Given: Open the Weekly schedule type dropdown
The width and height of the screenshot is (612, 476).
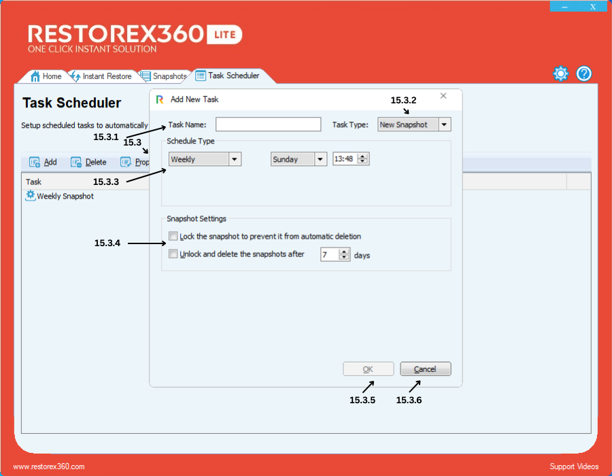Looking at the screenshot, I should tap(235, 159).
